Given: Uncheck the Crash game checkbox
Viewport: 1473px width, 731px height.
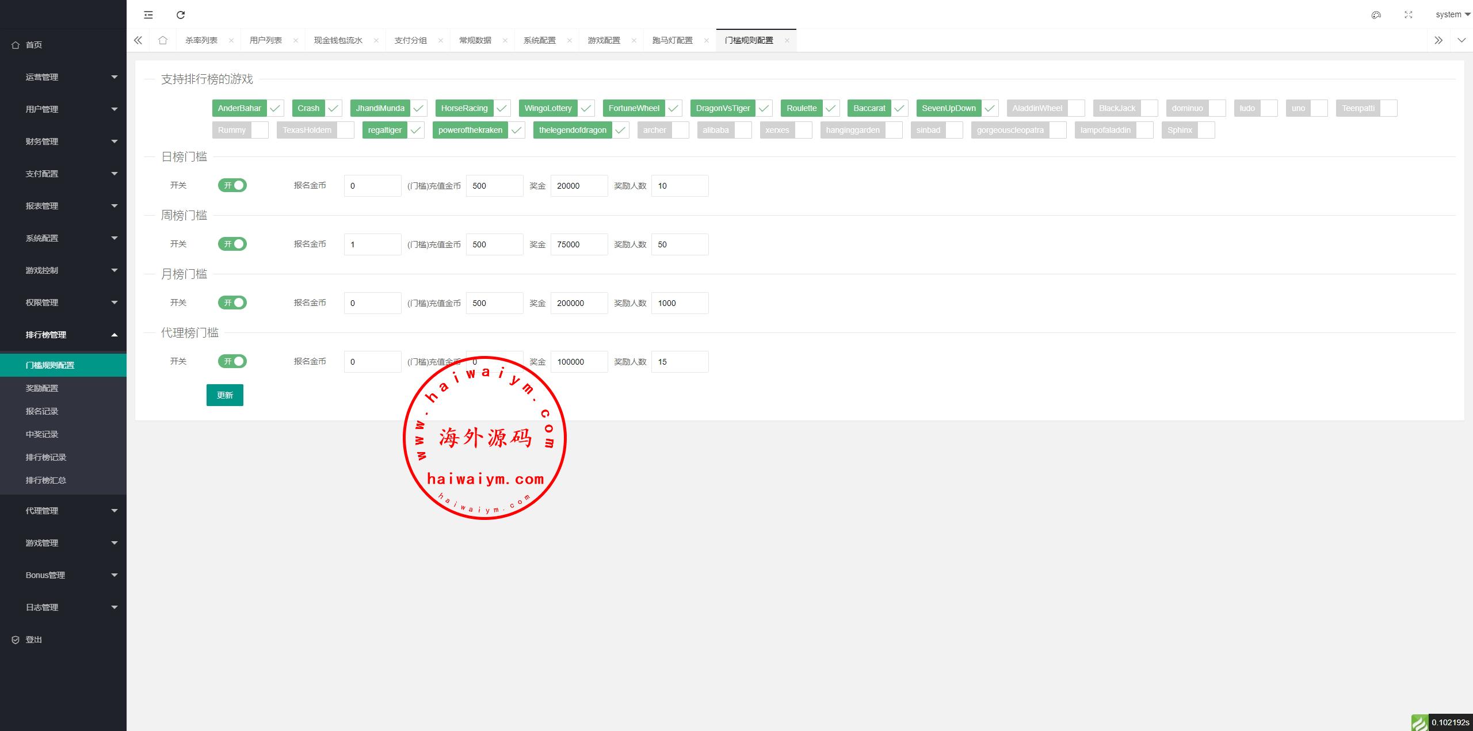Looking at the screenshot, I should click(333, 108).
